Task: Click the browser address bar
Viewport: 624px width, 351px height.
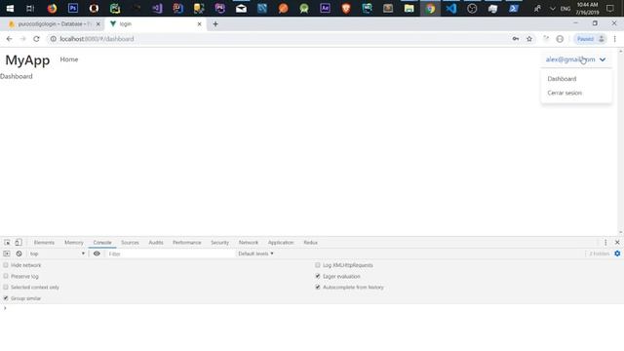Action: 279,39
